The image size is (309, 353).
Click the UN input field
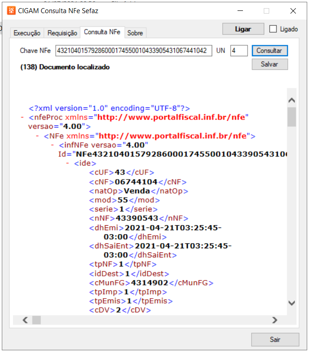coord(239,51)
